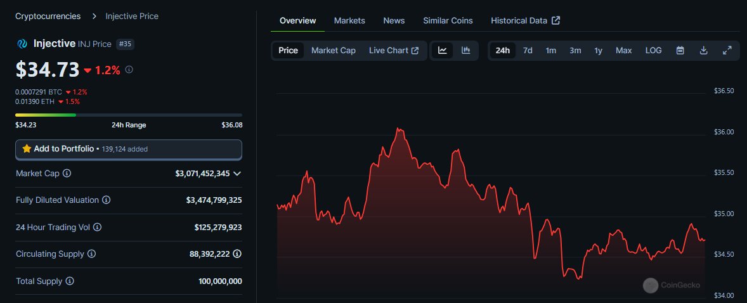The height and width of the screenshot is (303, 747).
Task: Click 24 Hour Trading Vol info icon
Action: click(x=97, y=227)
